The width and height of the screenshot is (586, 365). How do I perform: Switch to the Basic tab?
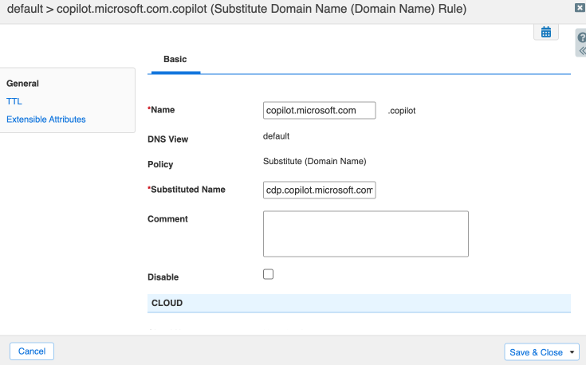click(175, 60)
